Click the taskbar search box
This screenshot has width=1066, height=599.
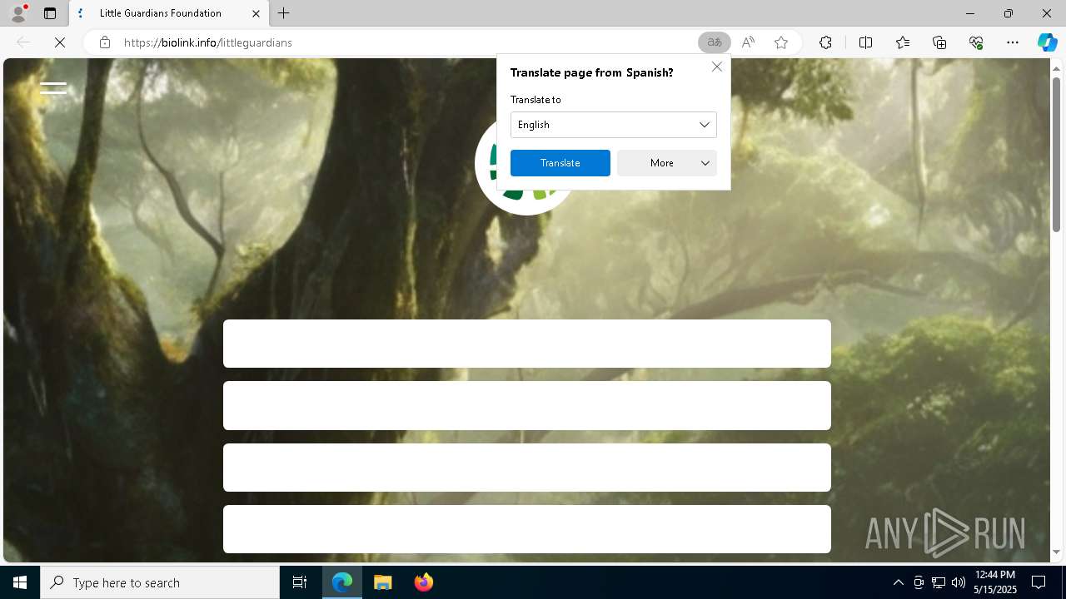coord(160,582)
